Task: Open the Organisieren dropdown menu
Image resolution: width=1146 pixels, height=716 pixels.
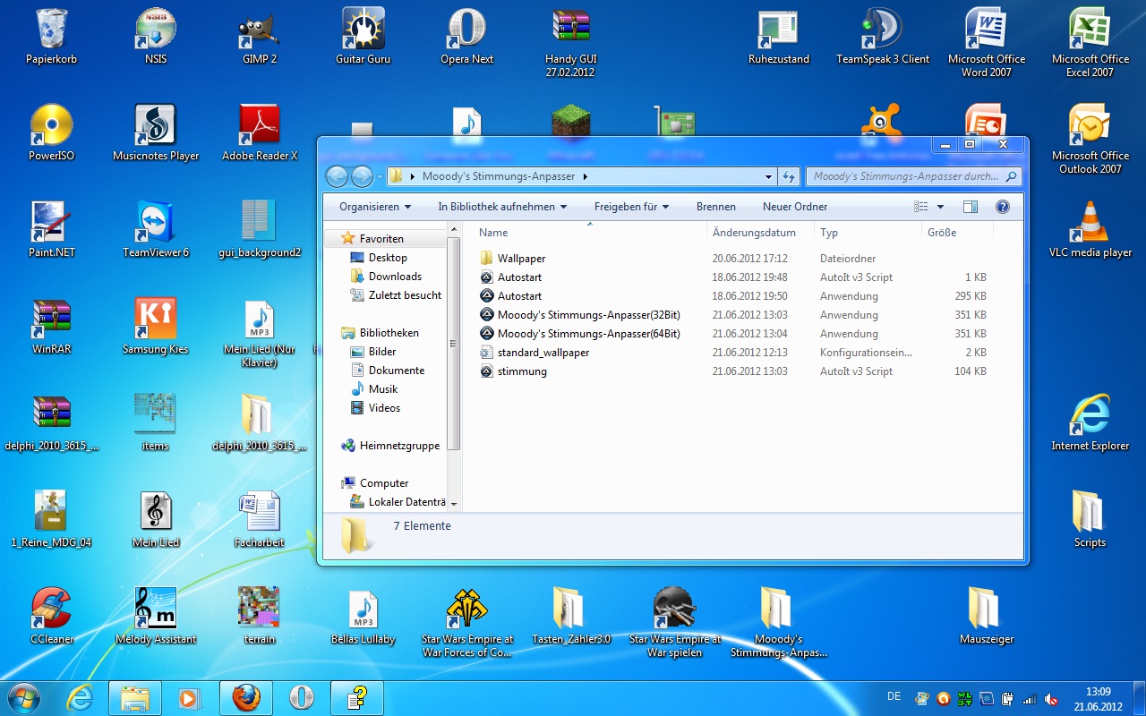Action: pos(375,207)
